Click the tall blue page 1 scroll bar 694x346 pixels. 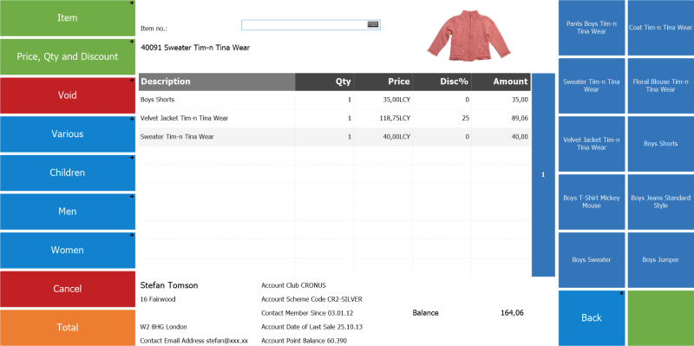tap(543, 175)
